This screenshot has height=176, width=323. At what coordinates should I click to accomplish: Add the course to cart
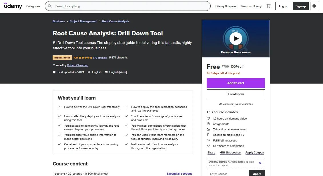coord(236,83)
